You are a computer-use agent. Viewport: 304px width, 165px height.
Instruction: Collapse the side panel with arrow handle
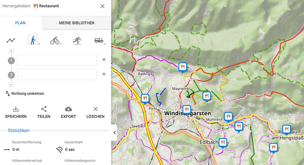point(114,133)
